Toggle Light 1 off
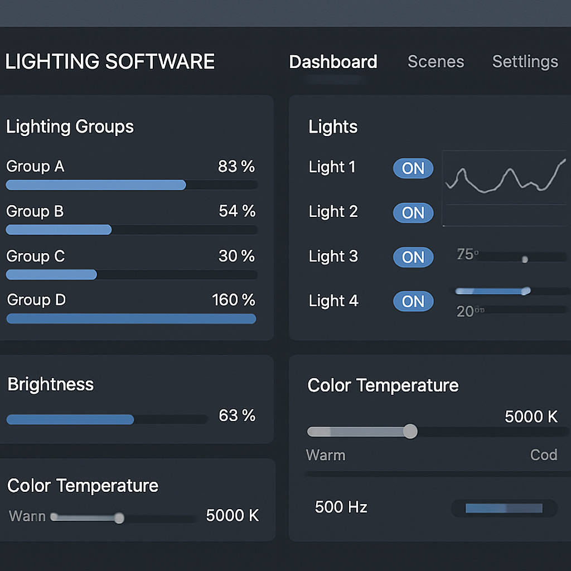Screen dimensions: 571x571 point(413,168)
